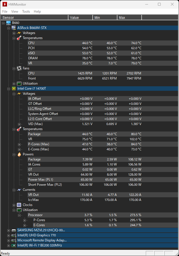Click the Ready status bar text
Viewport: 179px width, 256px height.
coord(5,253)
